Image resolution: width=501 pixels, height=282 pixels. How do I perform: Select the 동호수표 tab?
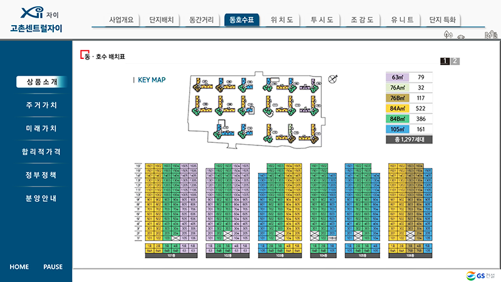[x=242, y=20]
